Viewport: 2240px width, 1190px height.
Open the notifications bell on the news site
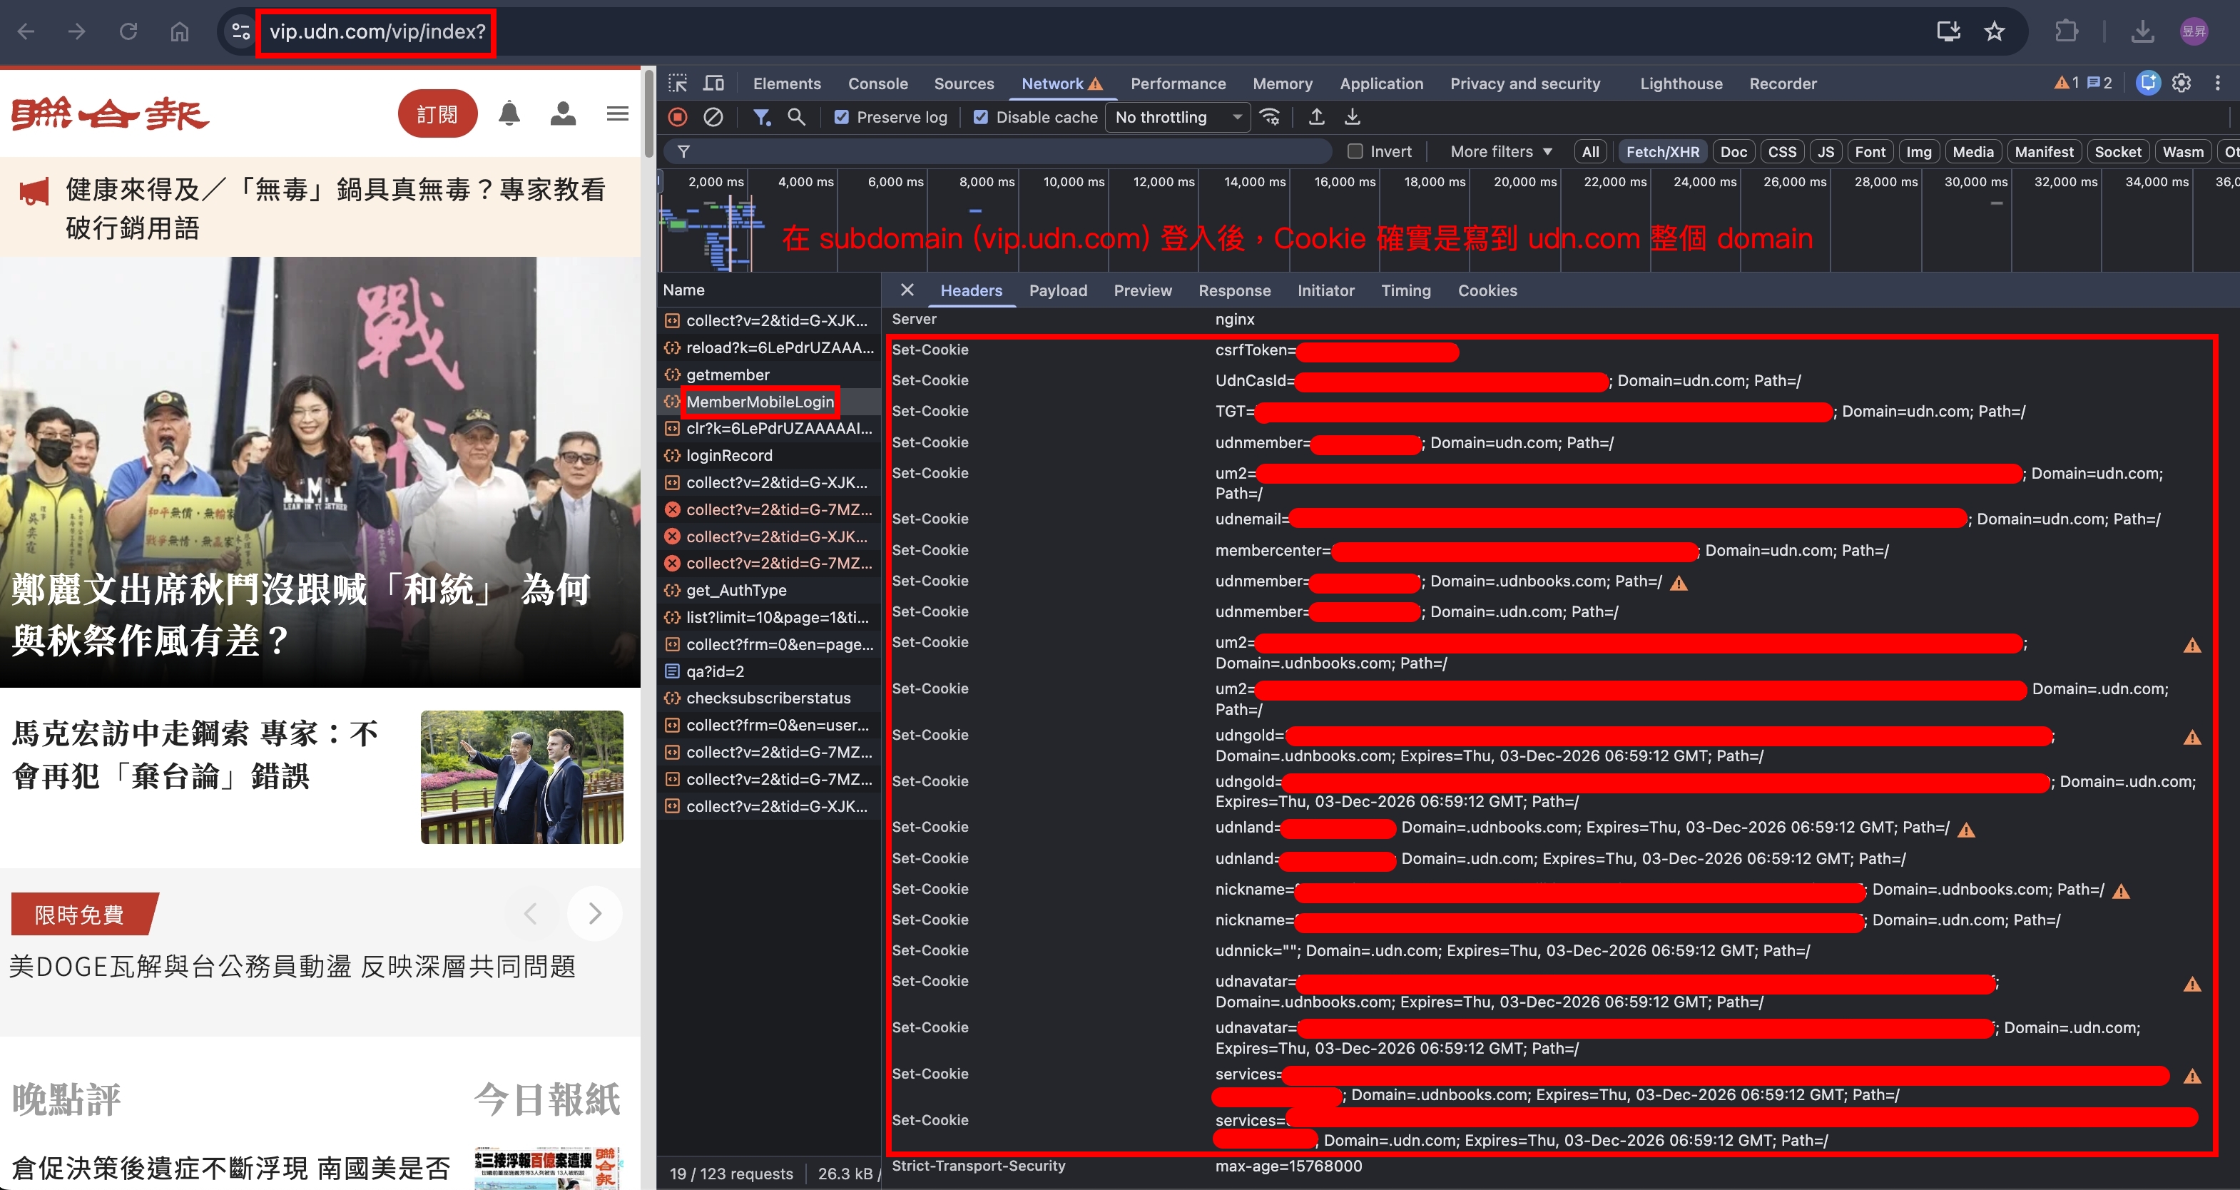pyautogui.click(x=509, y=113)
